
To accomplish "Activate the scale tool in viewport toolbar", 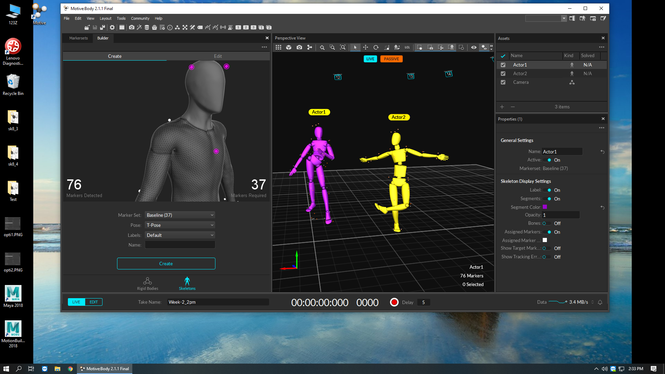I will tap(387, 47).
